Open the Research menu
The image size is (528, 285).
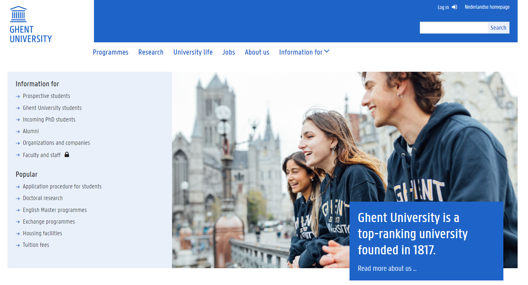(151, 52)
